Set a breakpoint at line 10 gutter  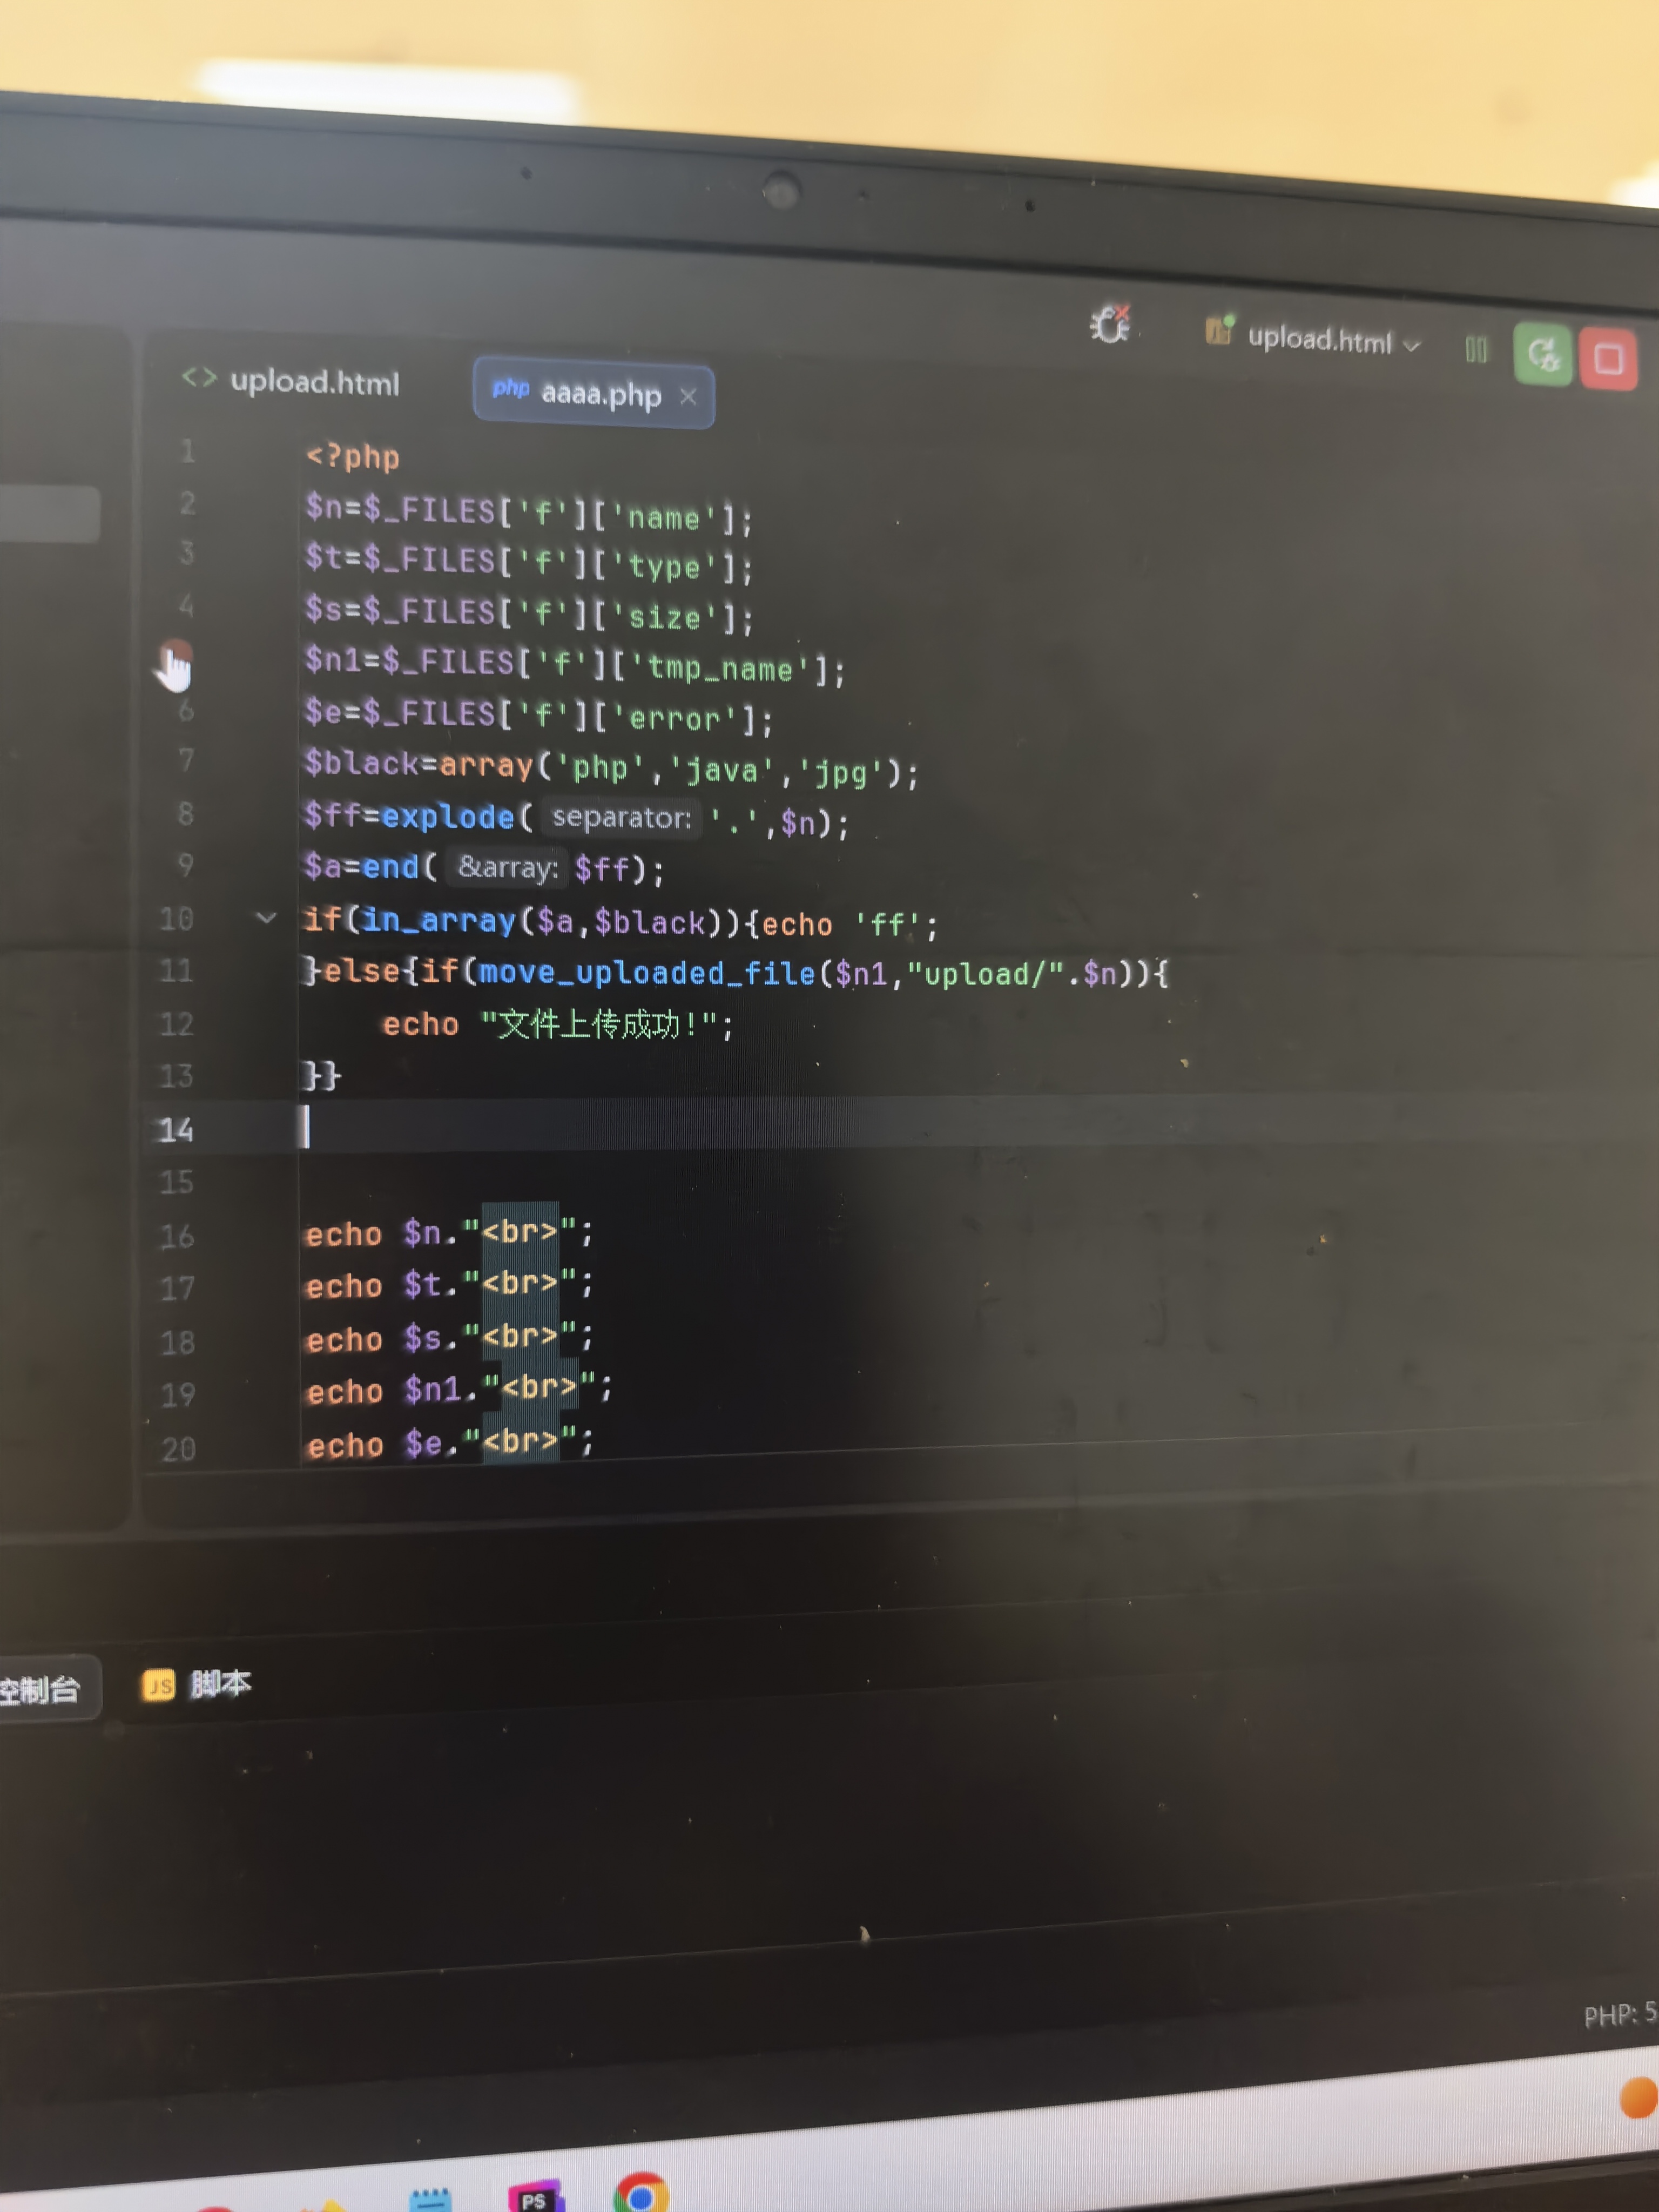[x=177, y=919]
